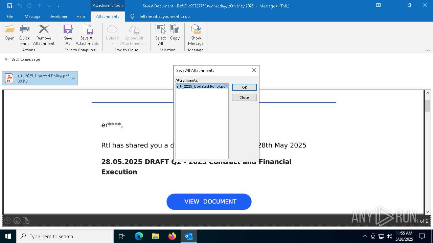433x243 pixels.
Task: Open the Windows Start menu
Action: tap(8, 236)
